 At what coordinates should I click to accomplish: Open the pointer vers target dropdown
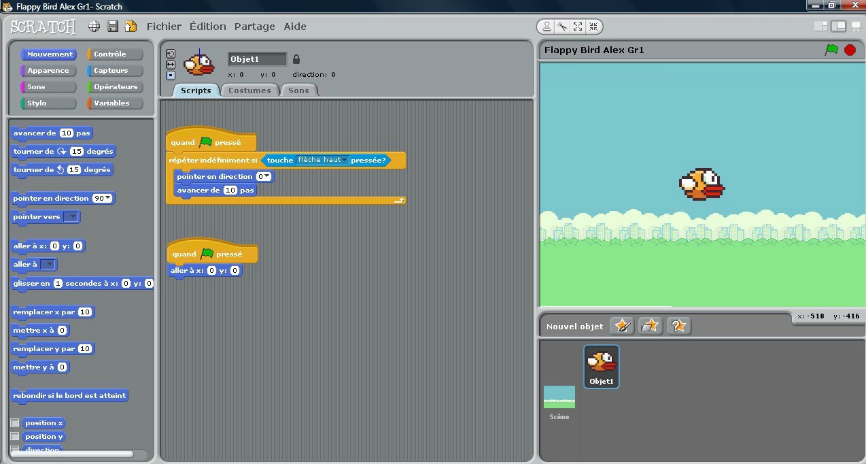pos(71,216)
